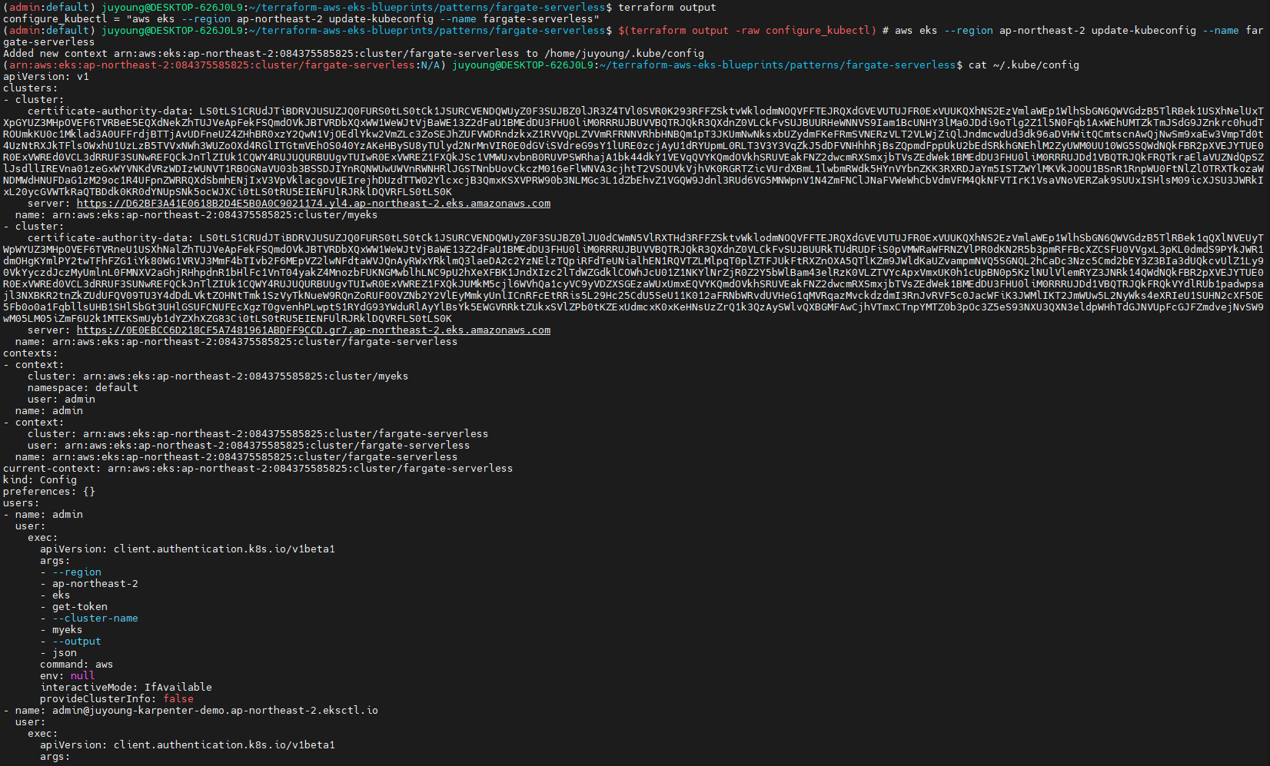Click the fargate-serverless cluster server URL
The height and width of the screenshot is (766, 1270).
point(314,330)
